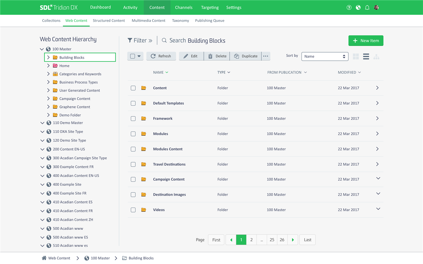The height and width of the screenshot is (264, 423).
Task: Open the help question mark icon
Action: 349,7
